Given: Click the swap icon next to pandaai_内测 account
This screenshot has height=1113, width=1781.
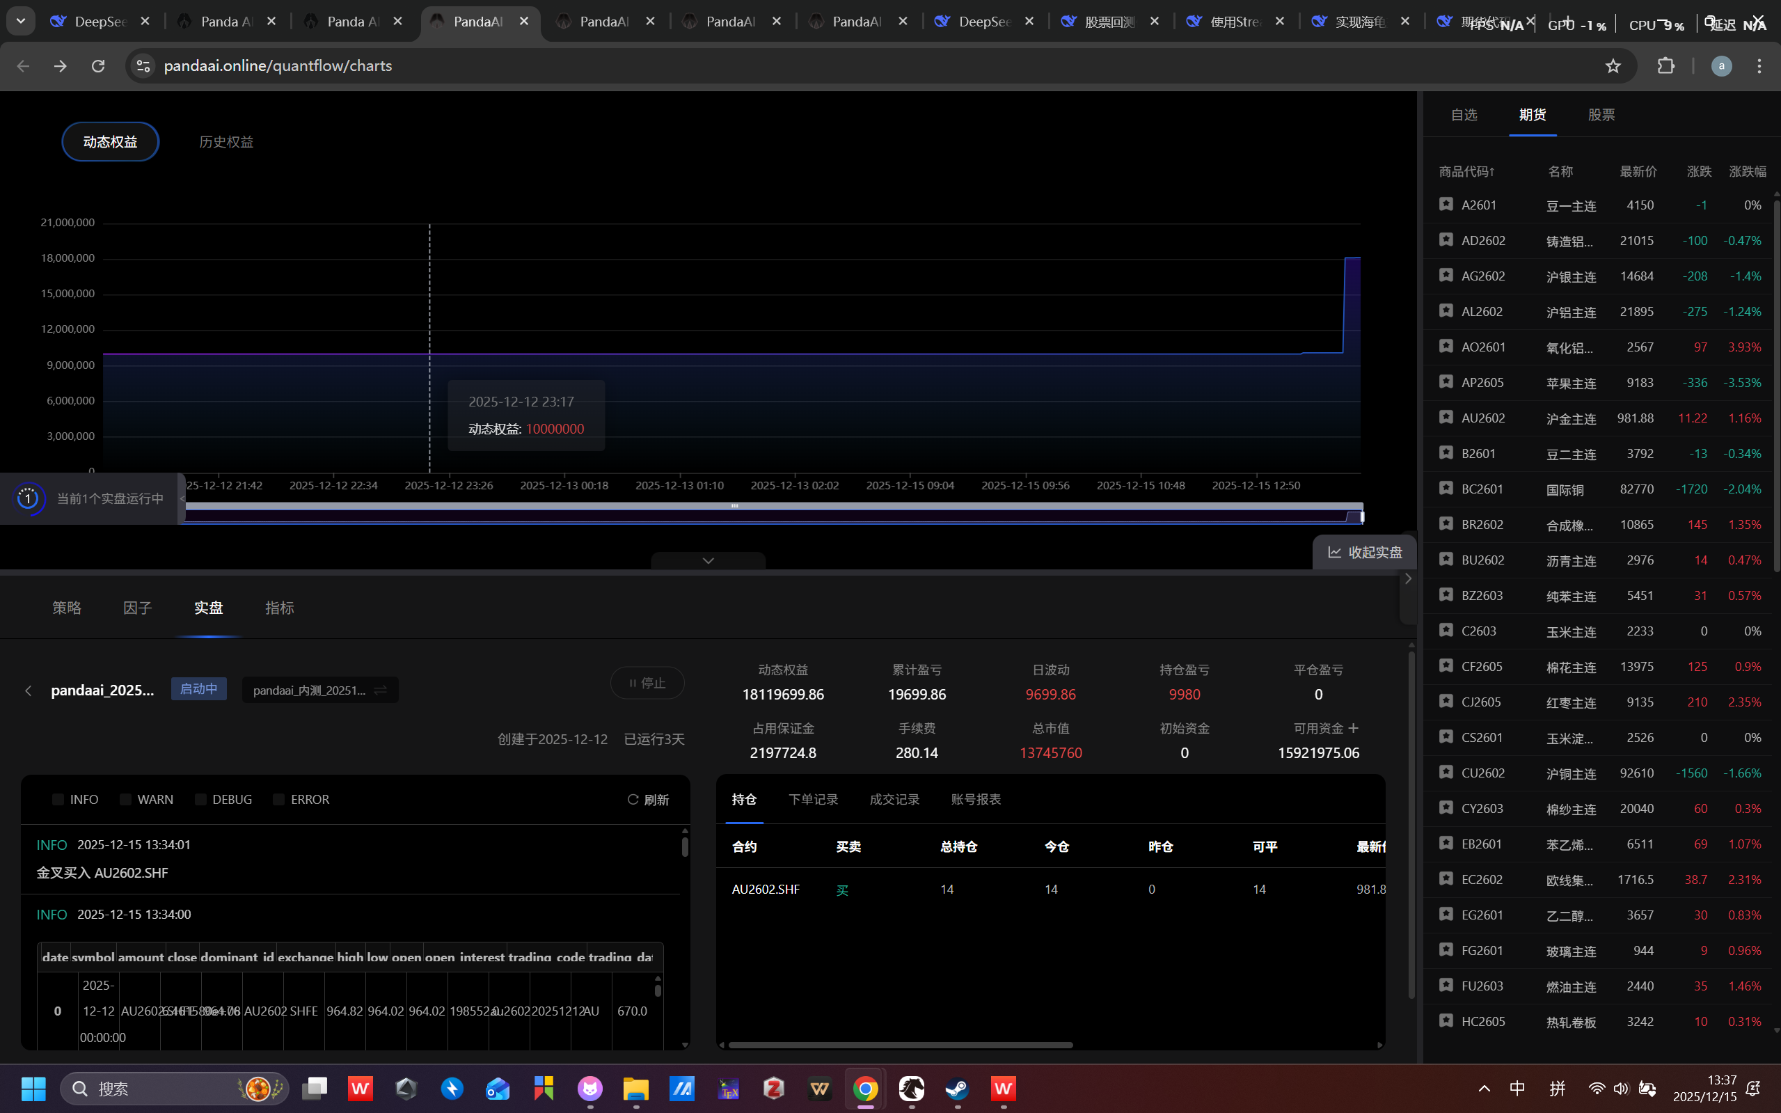Looking at the screenshot, I should pos(381,690).
